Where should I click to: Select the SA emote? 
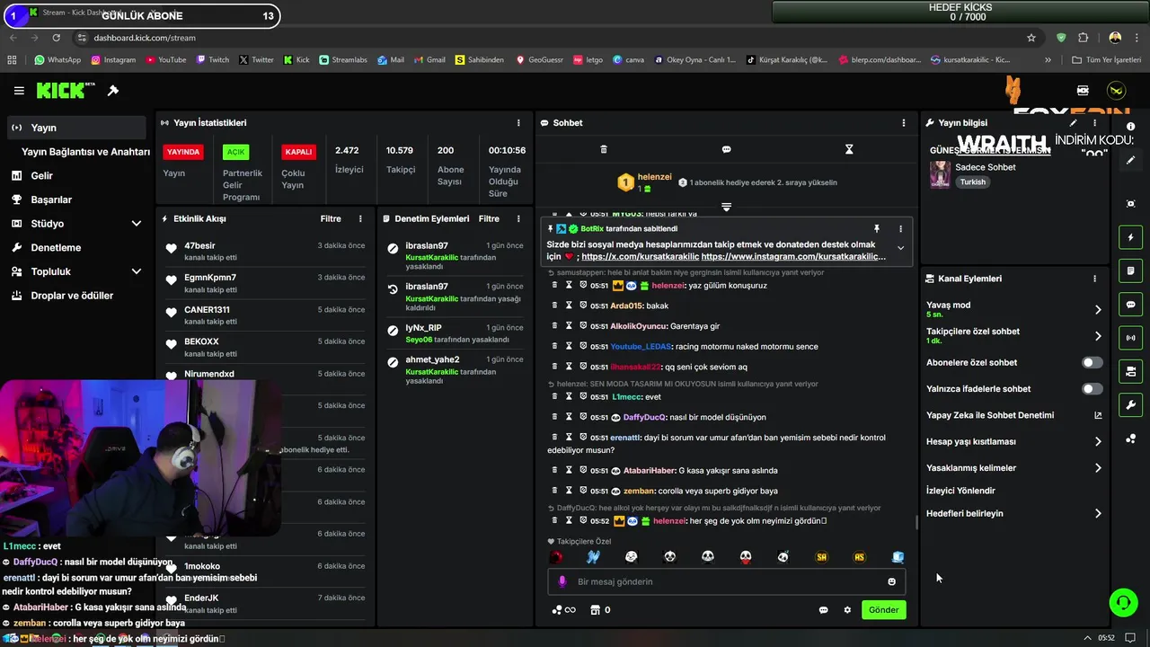click(821, 557)
